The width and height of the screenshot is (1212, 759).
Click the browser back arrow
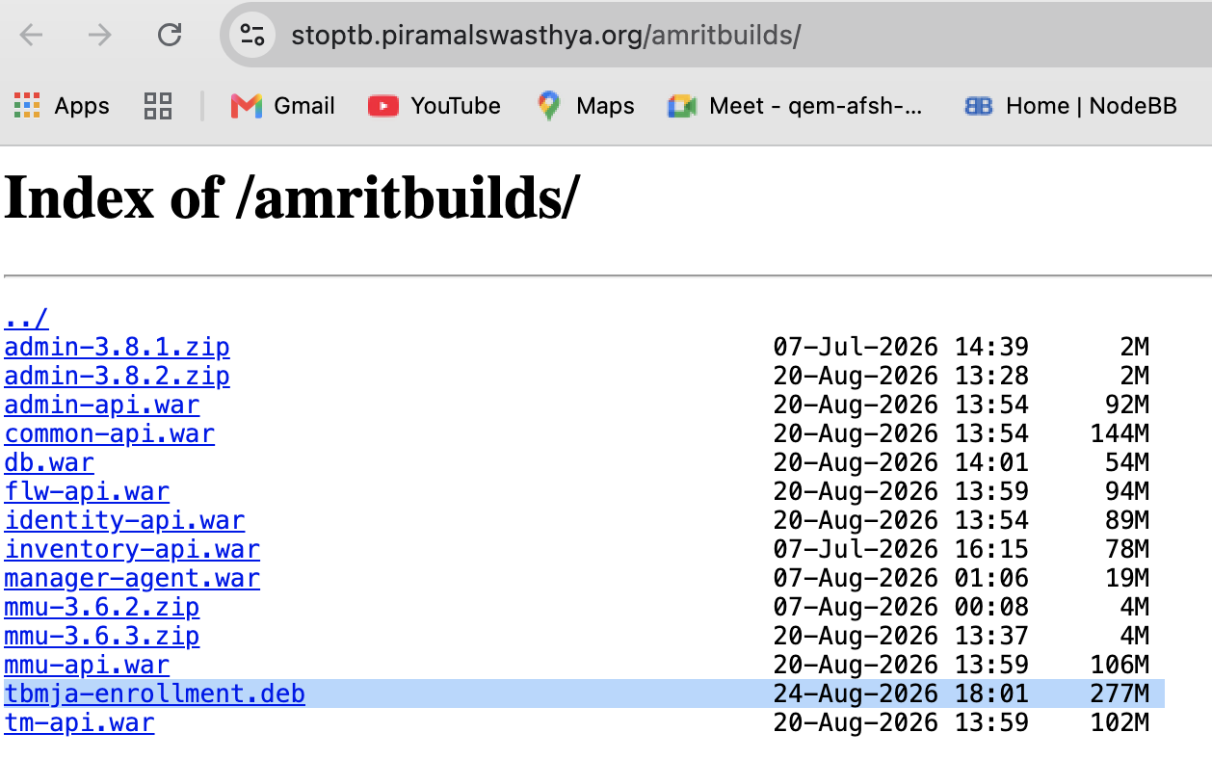(32, 36)
